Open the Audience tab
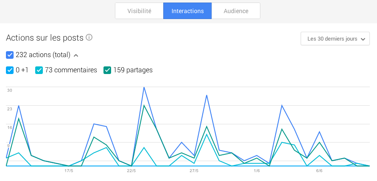Image resolution: width=377 pixels, height=181 pixels. [236, 11]
